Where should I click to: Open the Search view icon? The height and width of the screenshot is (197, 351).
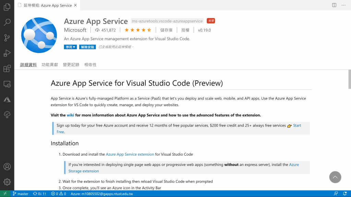[7, 23]
